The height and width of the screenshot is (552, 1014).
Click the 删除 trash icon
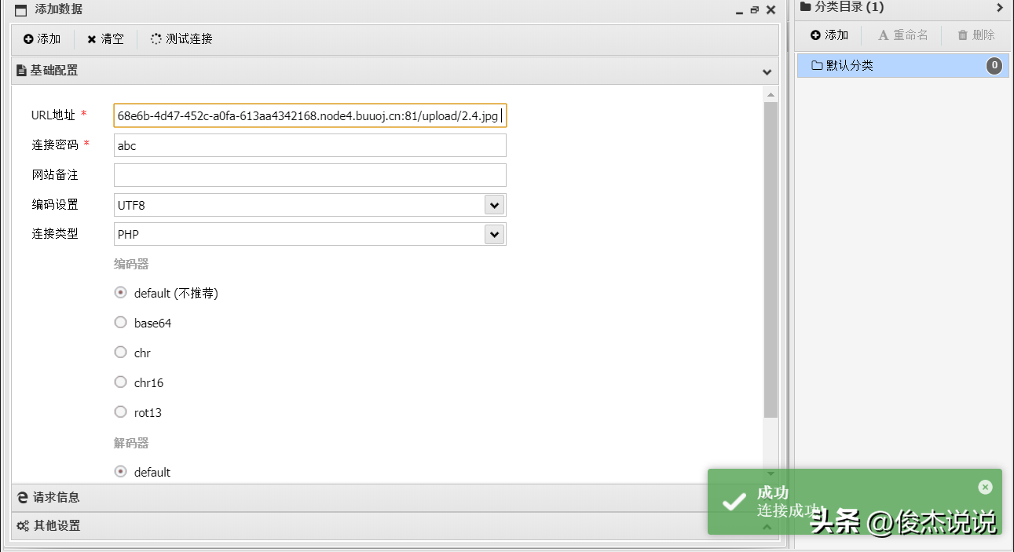962,35
